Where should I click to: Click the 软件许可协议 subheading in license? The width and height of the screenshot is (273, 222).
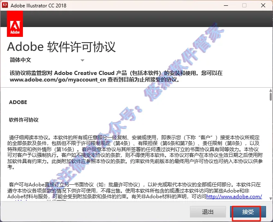point(24,120)
